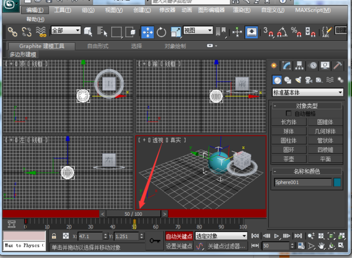Open the 全部 selection filter dropdown
Viewport: 352px width, 258px height.
click(66, 31)
